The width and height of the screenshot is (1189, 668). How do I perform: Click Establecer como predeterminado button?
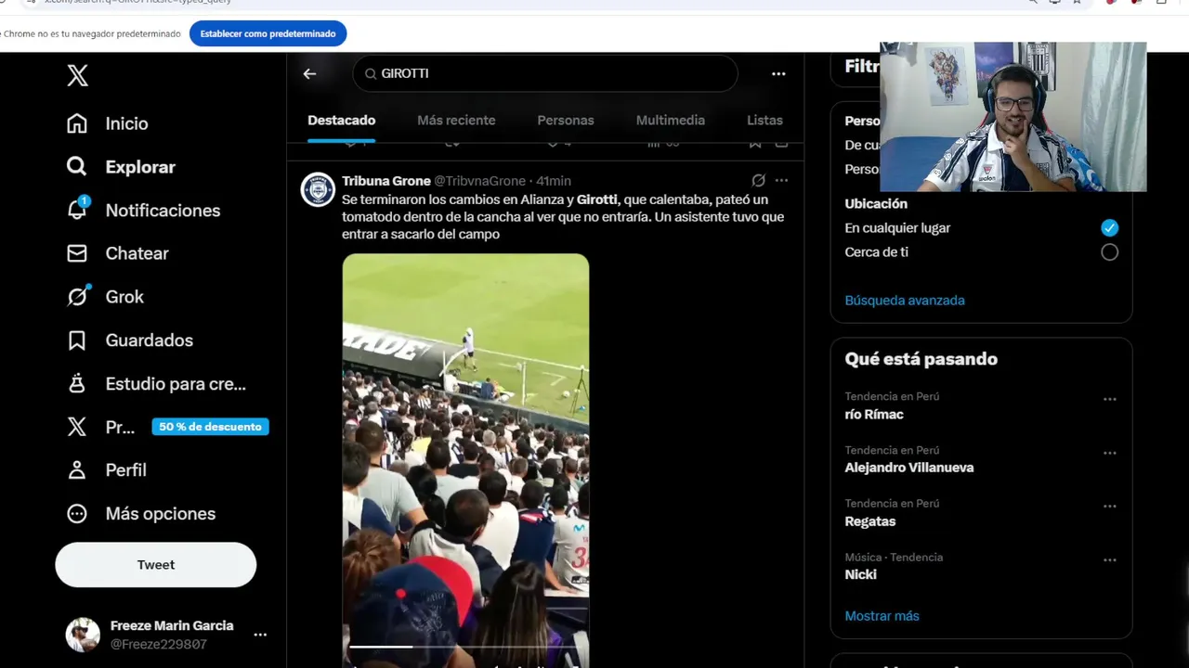click(x=268, y=34)
